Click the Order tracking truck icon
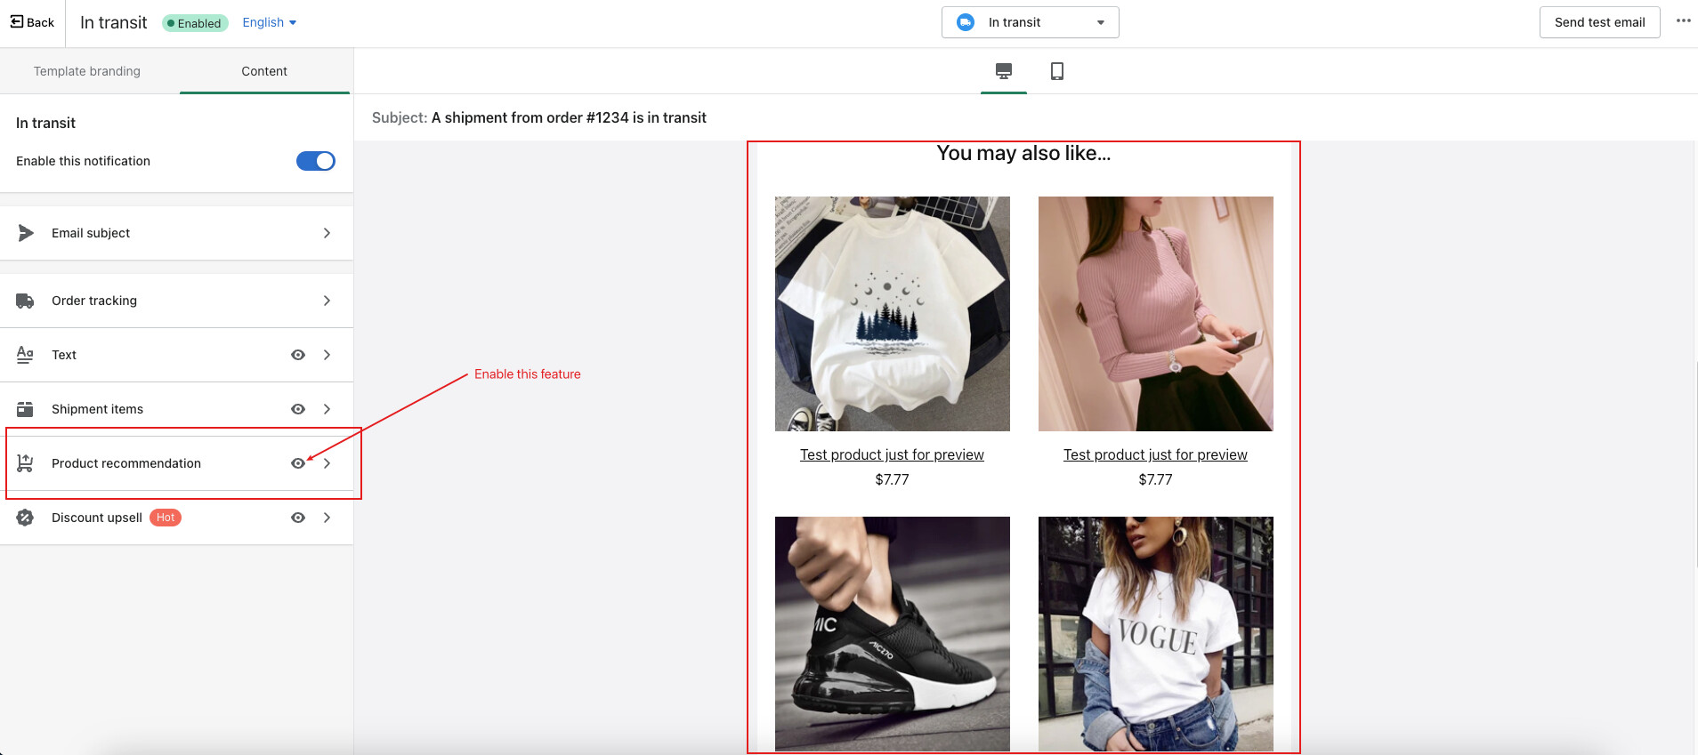1698x755 pixels. [25, 301]
